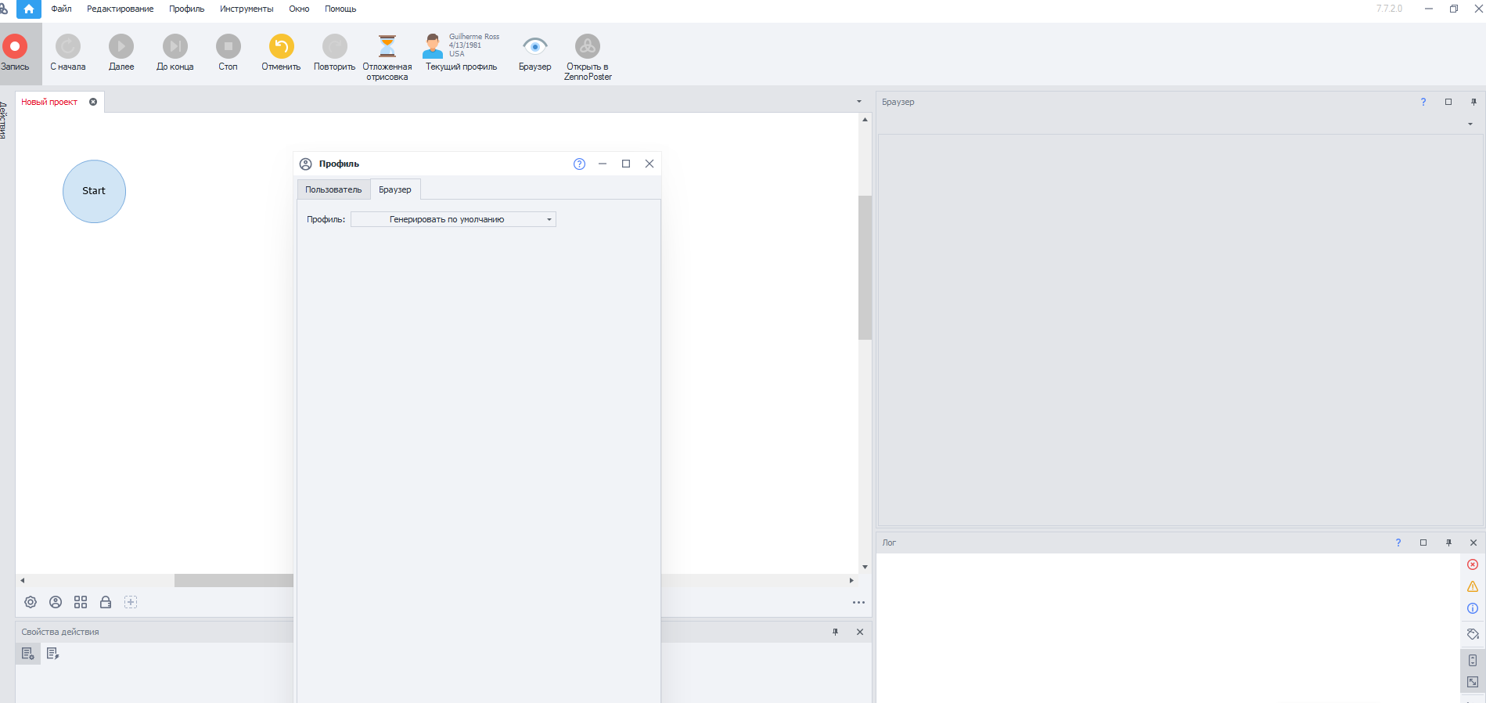Expand dropdown arrow in Браузер panel

tap(1470, 124)
